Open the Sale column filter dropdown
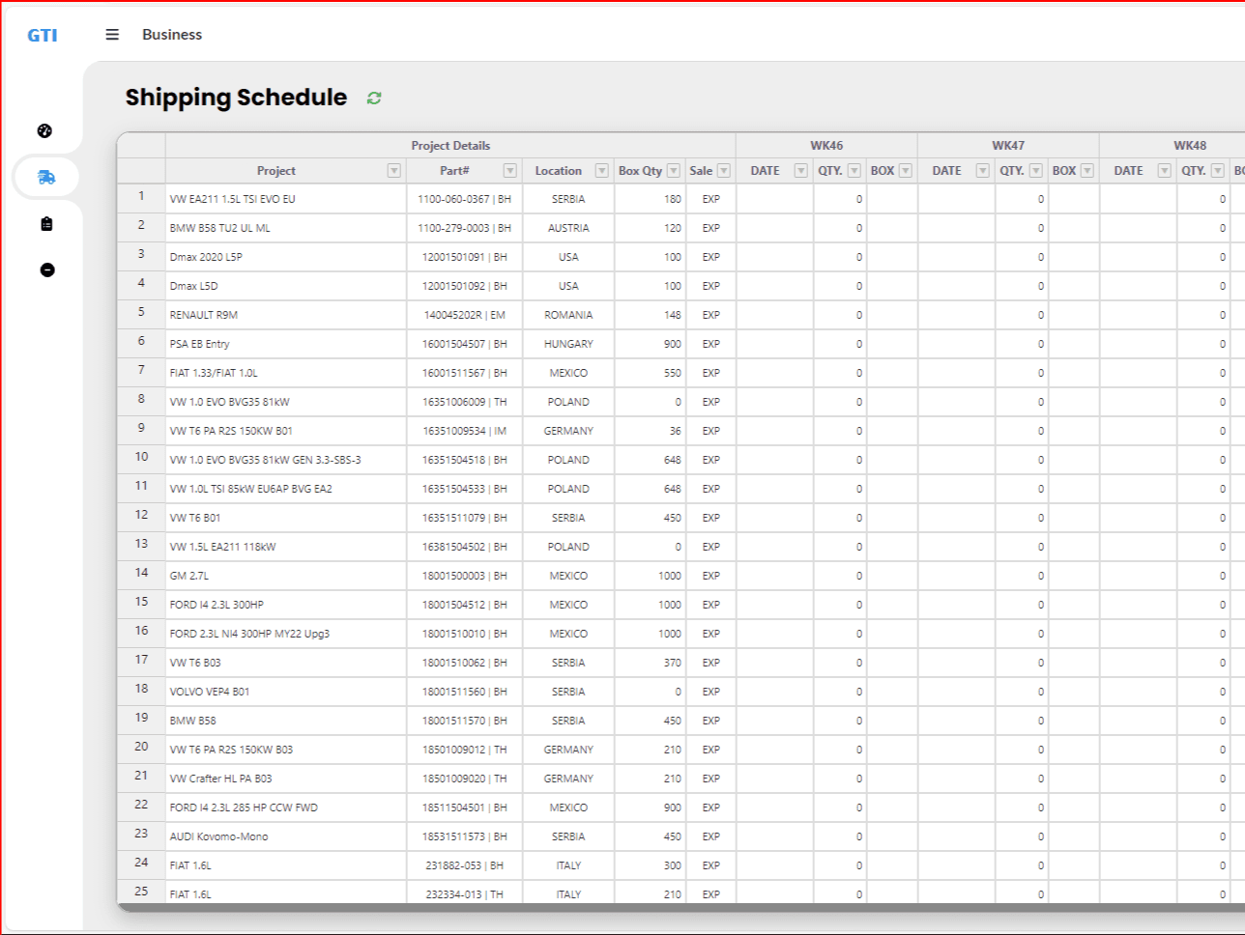The width and height of the screenshot is (1245, 935). coord(724,171)
